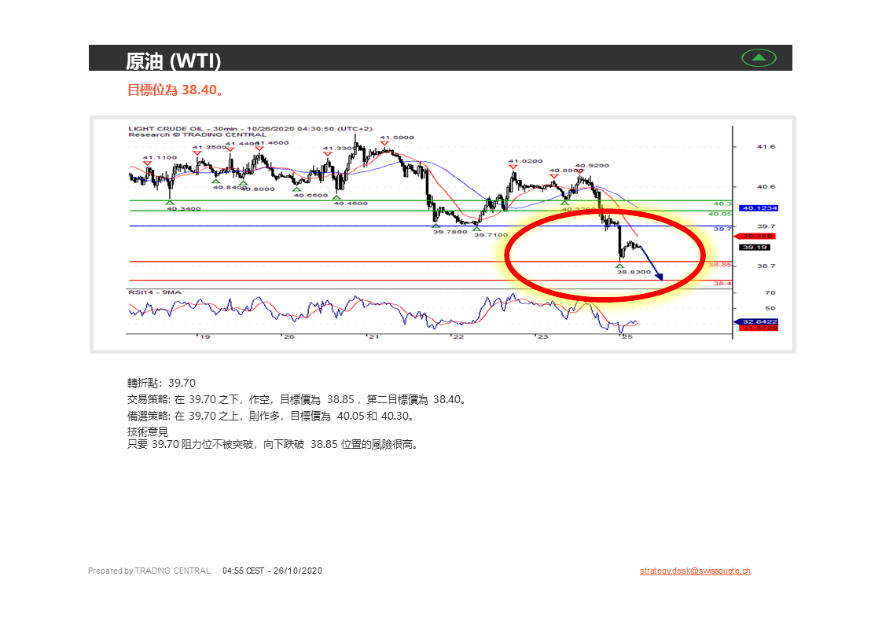Click the 技術意見 heading
This screenshot has width=882, height=624.
click(x=147, y=431)
